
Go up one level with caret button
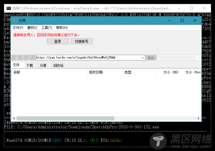pyautogui.click(x=26, y=58)
